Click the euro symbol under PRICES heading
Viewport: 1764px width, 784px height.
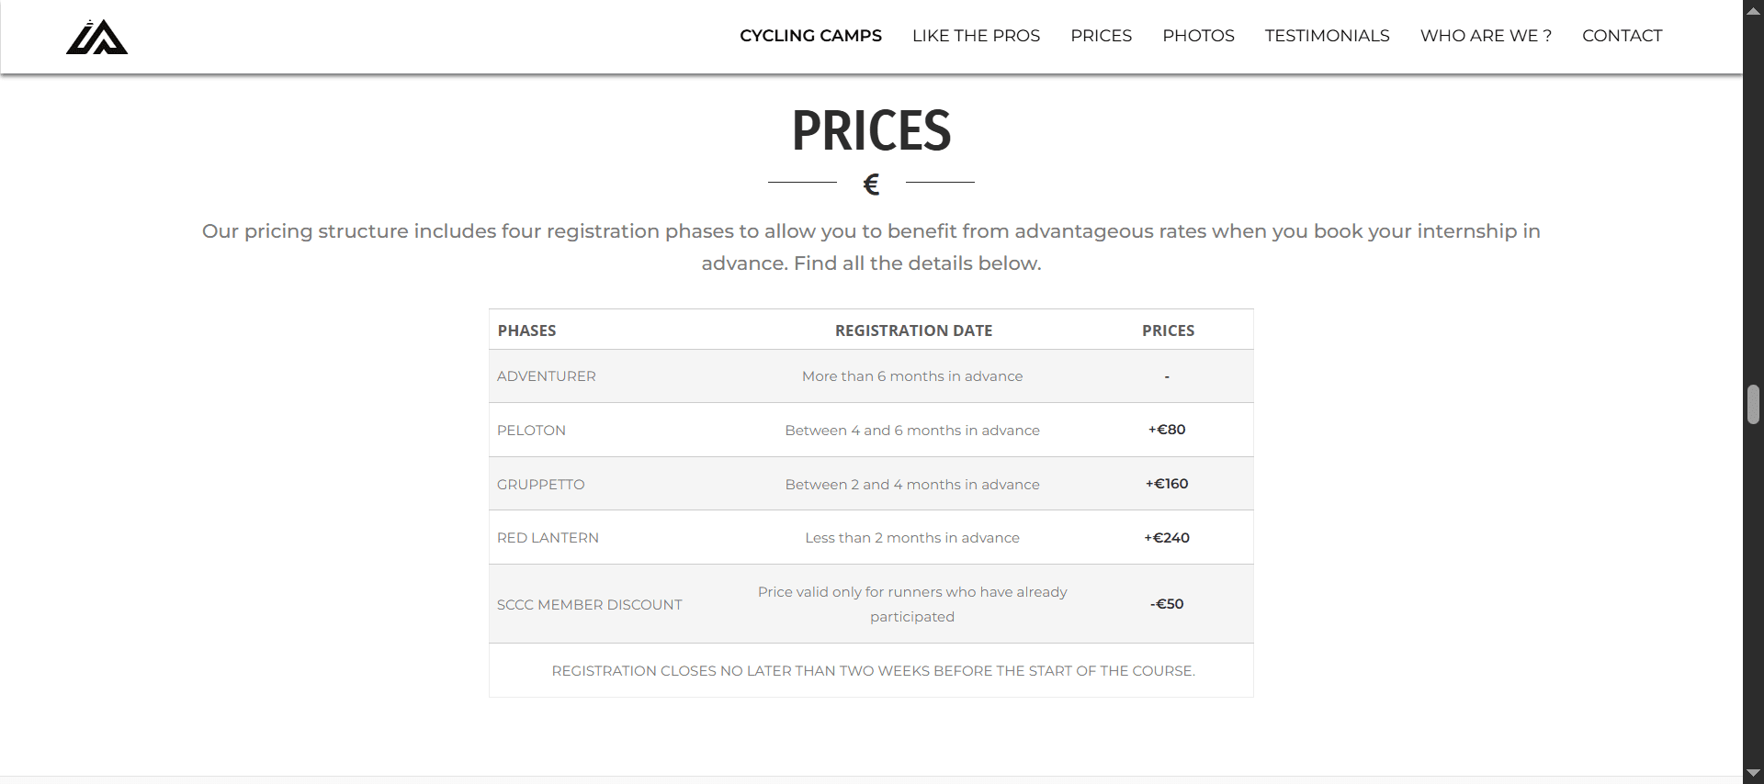coord(871,185)
